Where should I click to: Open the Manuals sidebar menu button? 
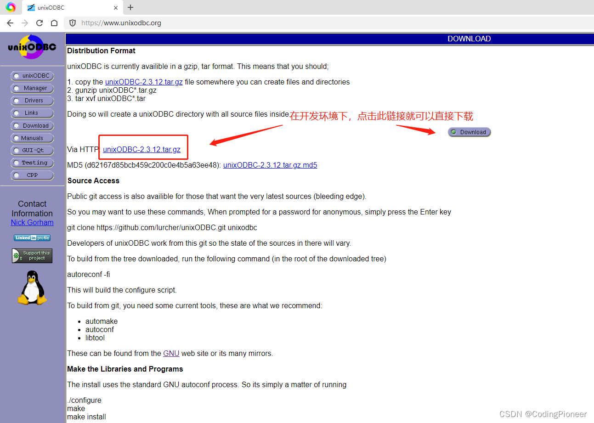coord(32,138)
